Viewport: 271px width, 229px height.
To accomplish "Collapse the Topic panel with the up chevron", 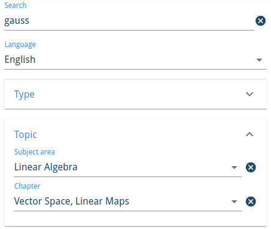I will click(250, 134).
